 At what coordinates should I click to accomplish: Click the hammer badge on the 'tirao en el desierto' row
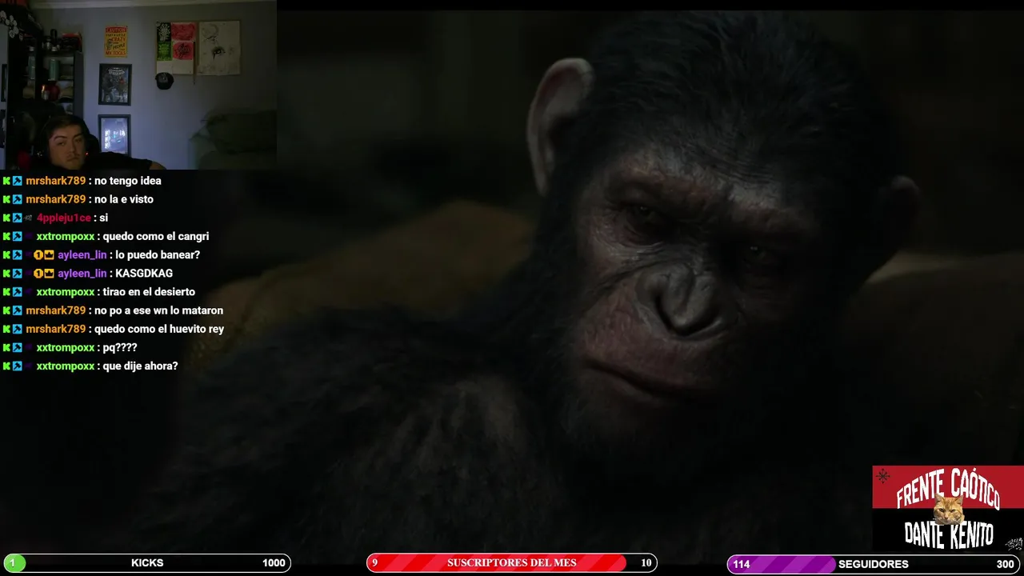click(17, 292)
